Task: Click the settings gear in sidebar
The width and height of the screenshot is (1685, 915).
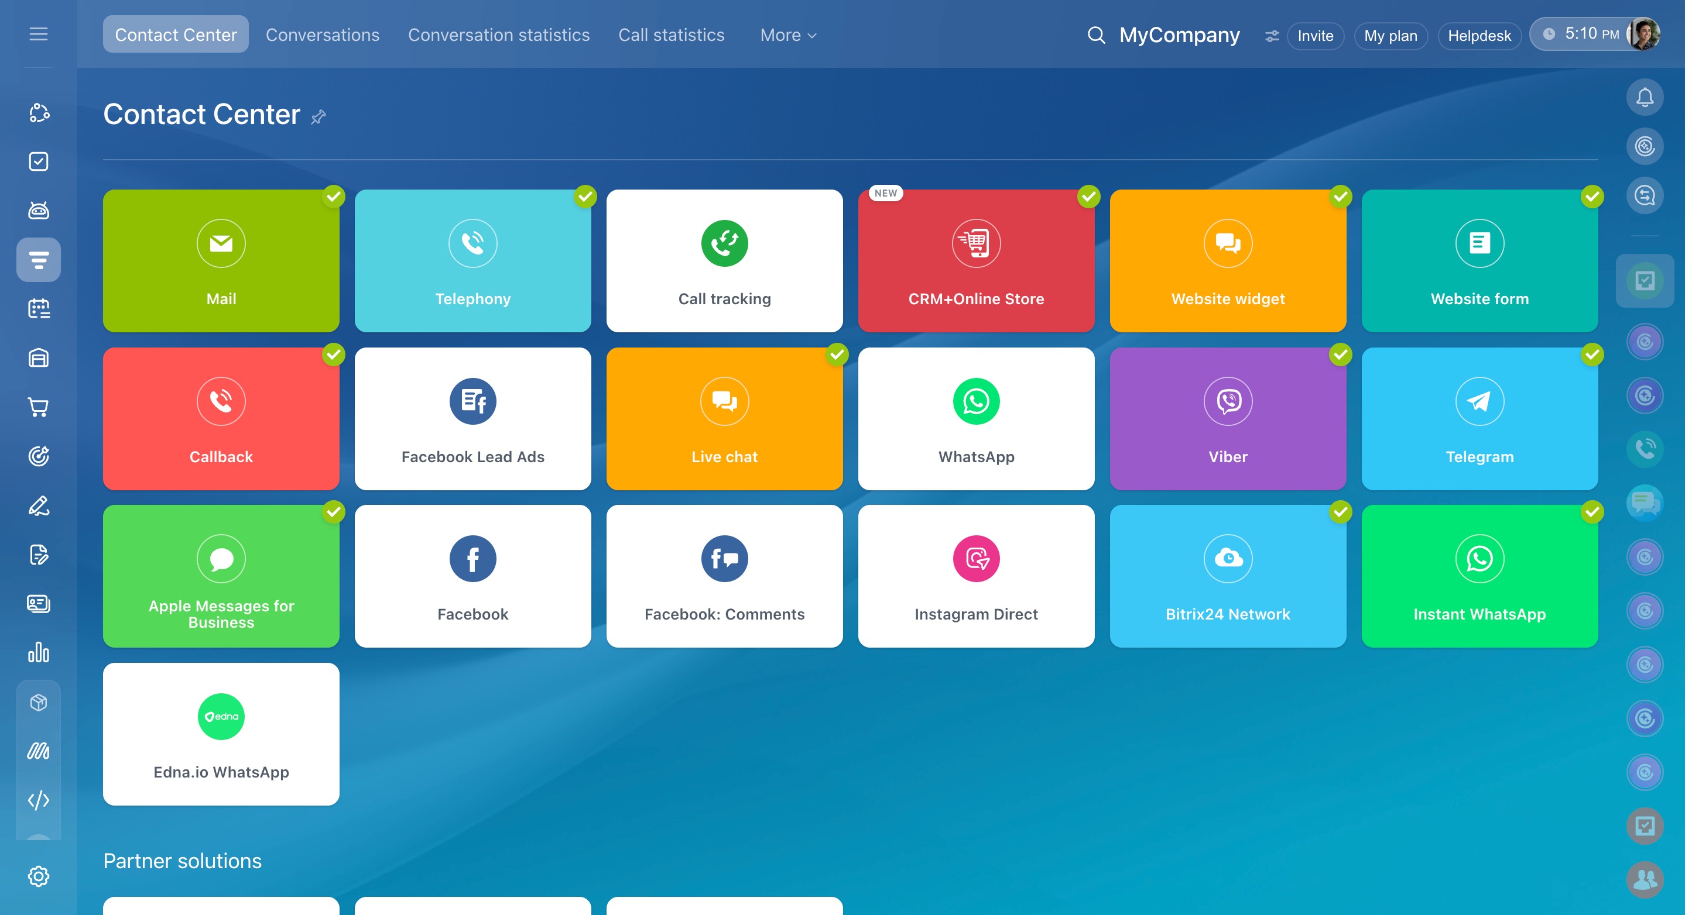Action: [39, 876]
